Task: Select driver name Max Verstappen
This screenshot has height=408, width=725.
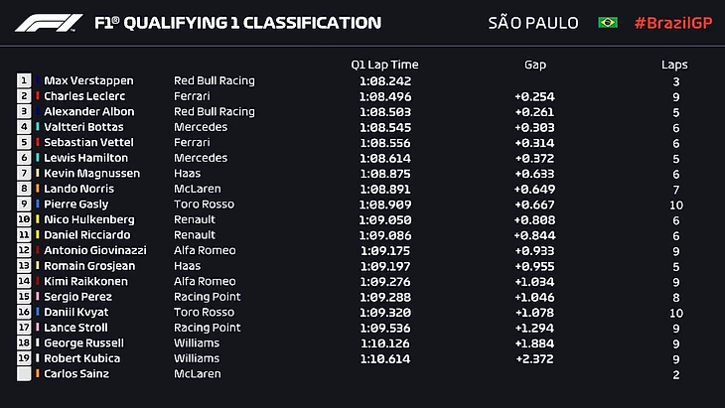Action: [88, 80]
